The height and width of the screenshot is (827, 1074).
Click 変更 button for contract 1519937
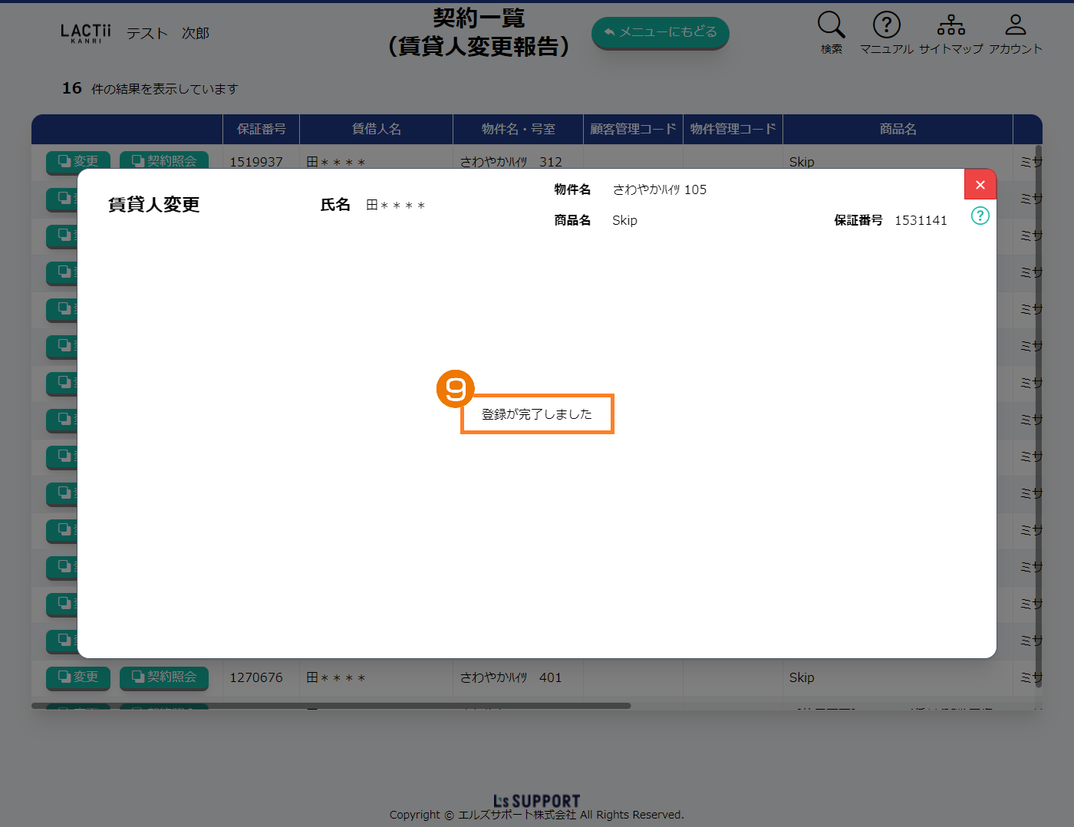click(x=78, y=160)
